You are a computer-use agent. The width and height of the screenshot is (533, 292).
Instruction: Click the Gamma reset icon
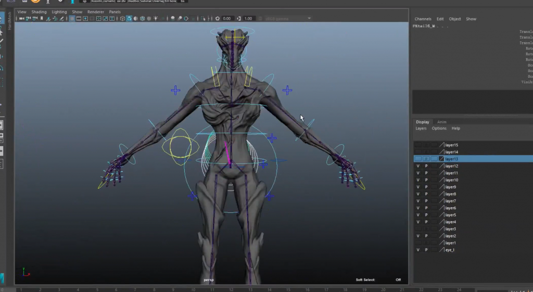point(238,18)
